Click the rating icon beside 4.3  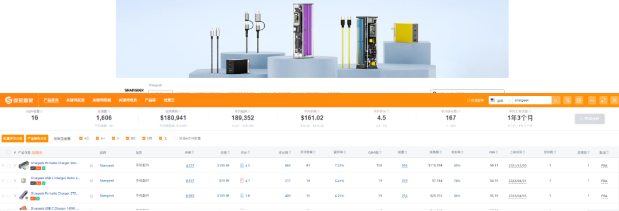click(x=242, y=166)
